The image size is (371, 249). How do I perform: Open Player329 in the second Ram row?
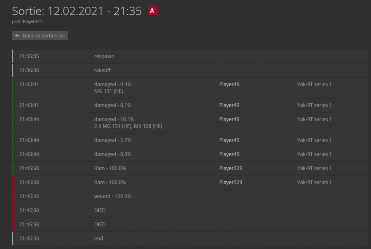(230, 182)
